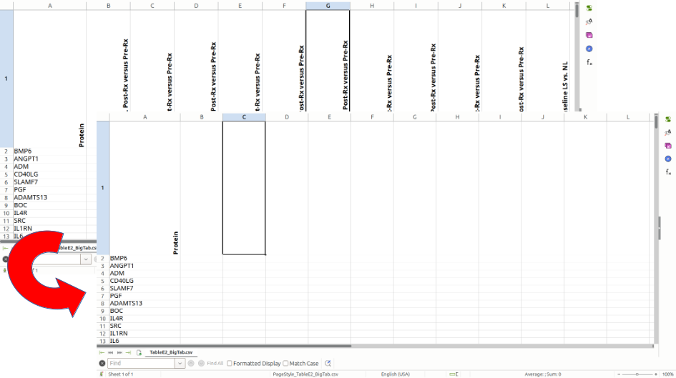Click the add new sheet icon

[139, 353]
